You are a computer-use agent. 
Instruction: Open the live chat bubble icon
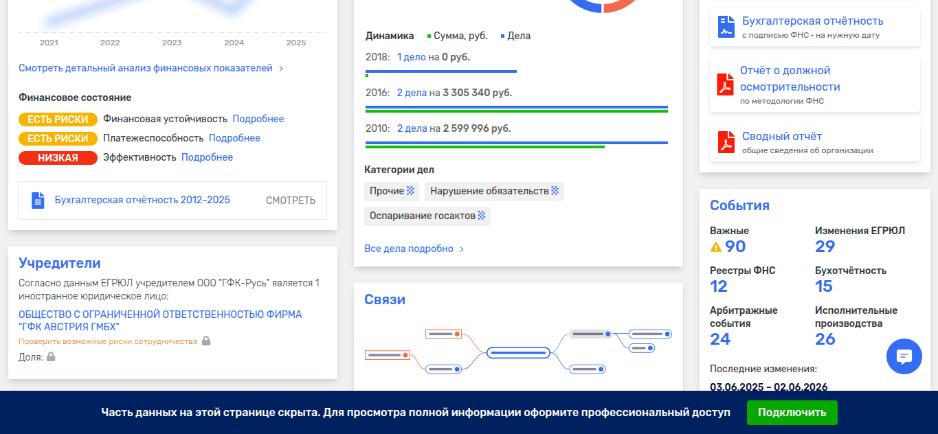[904, 356]
